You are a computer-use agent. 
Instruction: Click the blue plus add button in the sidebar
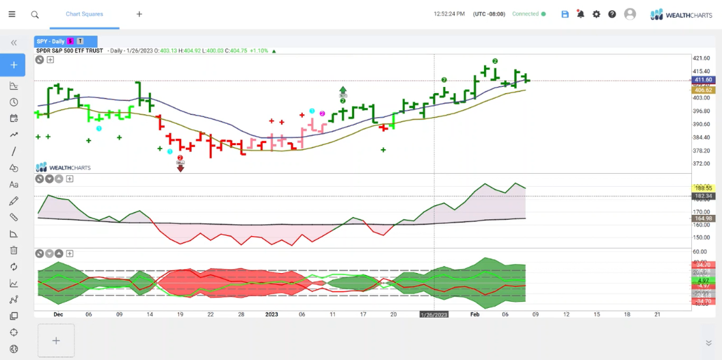[x=14, y=65]
